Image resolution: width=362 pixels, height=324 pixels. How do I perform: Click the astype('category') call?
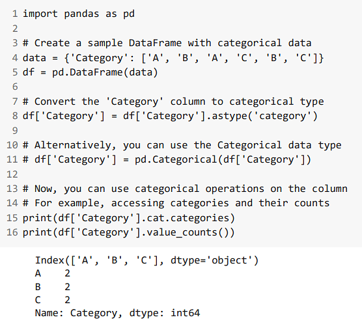point(264,116)
